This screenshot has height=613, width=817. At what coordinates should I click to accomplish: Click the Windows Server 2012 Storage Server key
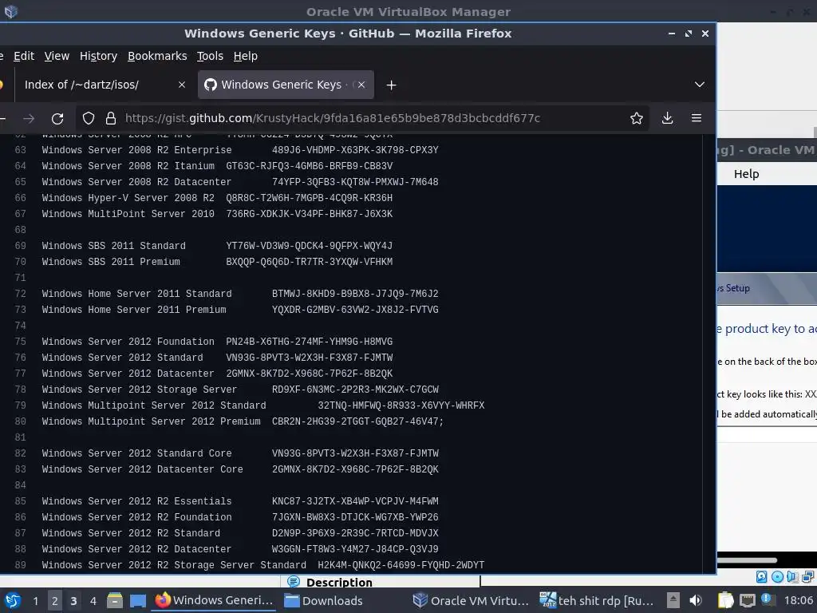tap(355, 390)
